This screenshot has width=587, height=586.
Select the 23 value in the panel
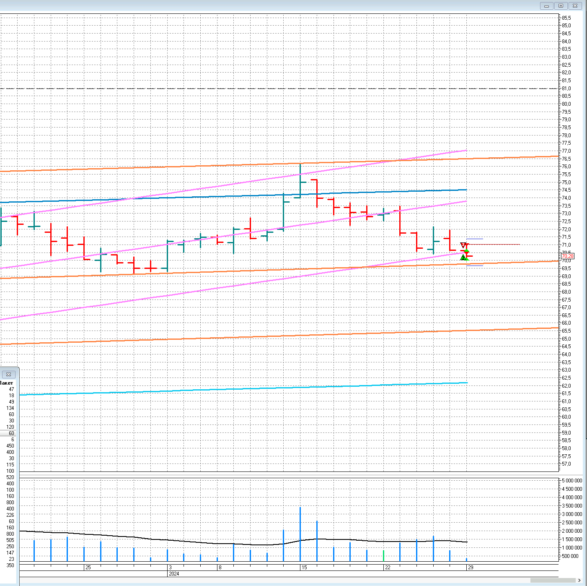tap(11, 559)
